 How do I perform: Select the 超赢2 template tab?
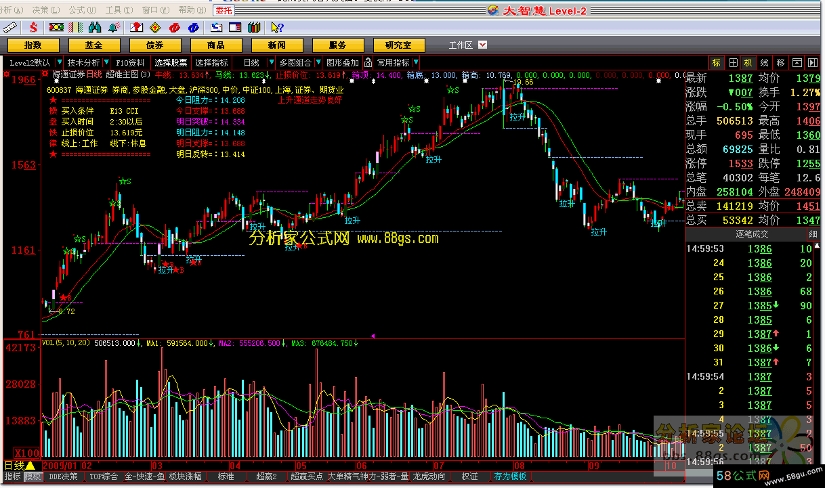tap(266, 476)
